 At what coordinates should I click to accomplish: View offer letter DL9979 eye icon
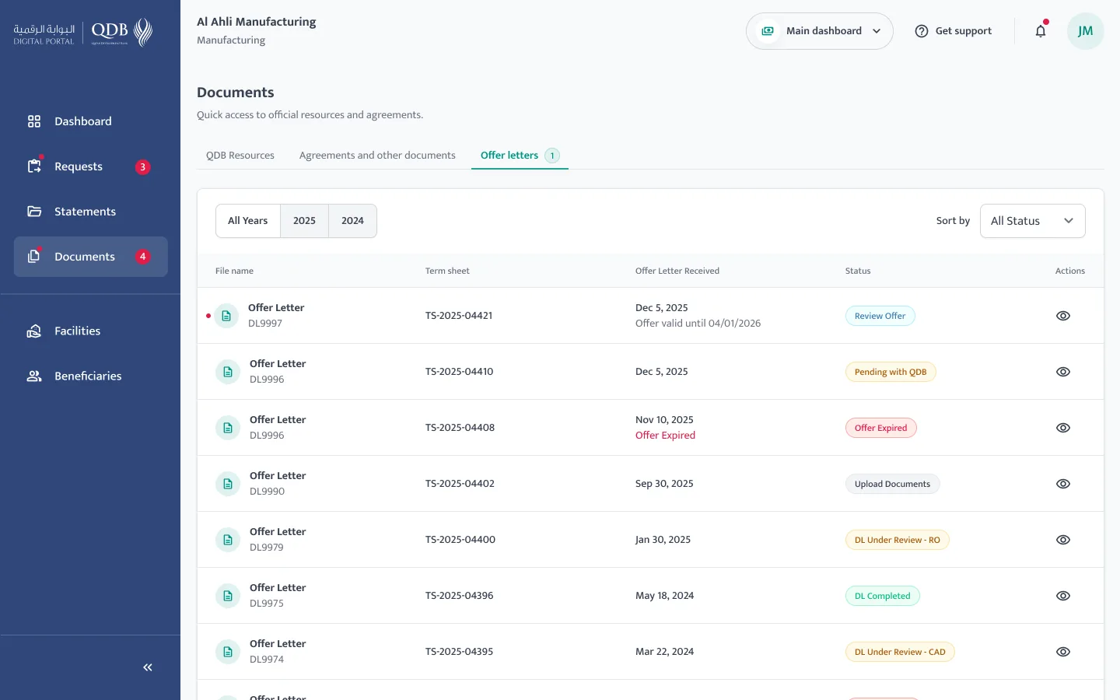pos(1063,540)
